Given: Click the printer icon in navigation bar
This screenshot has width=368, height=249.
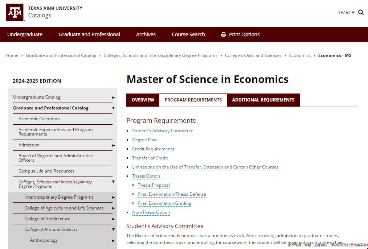Looking at the screenshot, I should (224, 34).
